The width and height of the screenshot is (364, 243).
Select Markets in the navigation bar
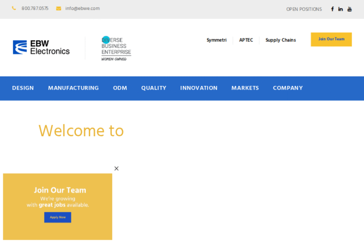tap(245, 88)
